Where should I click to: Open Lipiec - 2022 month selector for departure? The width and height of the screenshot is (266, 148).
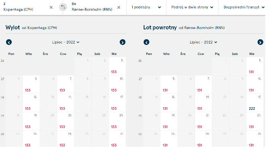[66, 42]
